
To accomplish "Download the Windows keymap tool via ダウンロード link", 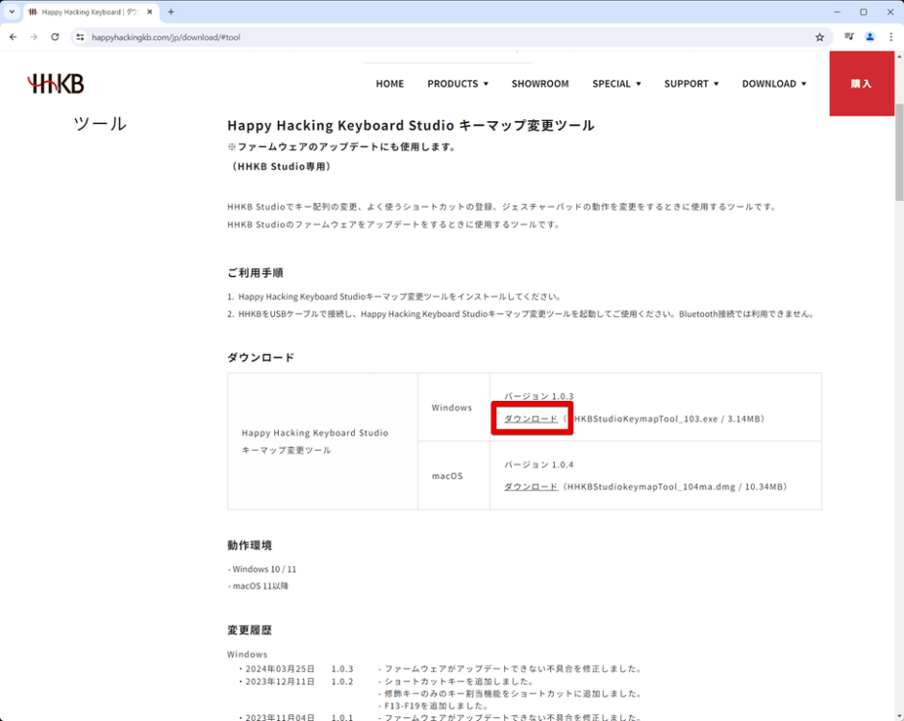I will [x=530, y=418].
